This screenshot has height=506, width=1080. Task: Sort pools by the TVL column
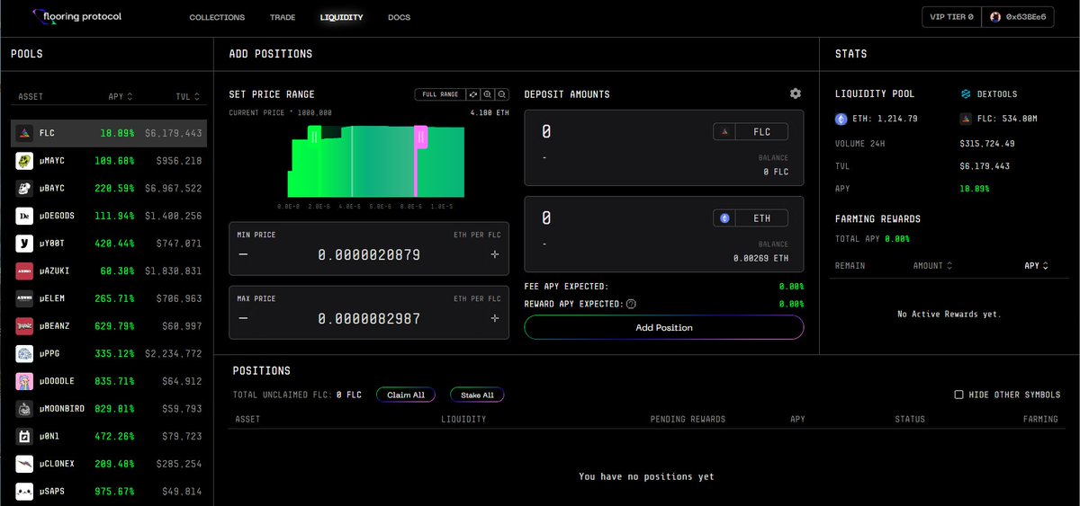(x=190, y=96)
